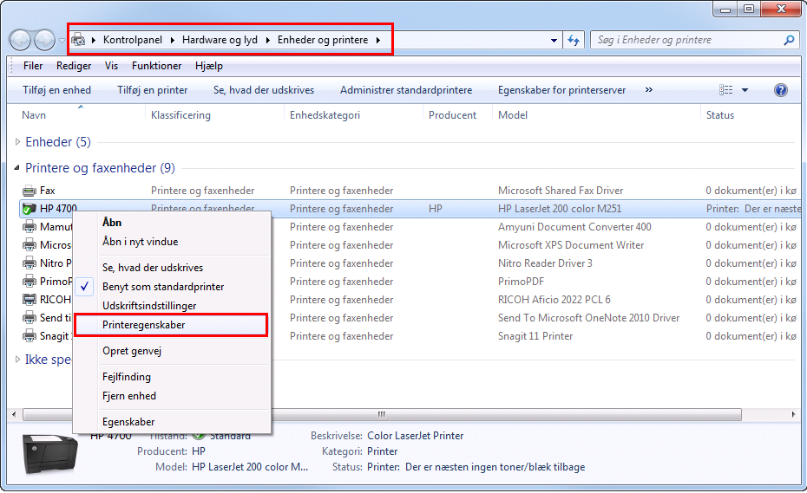Click the change view icon
This screenshot has height=493, width=807.
click(x=725, y=90)
